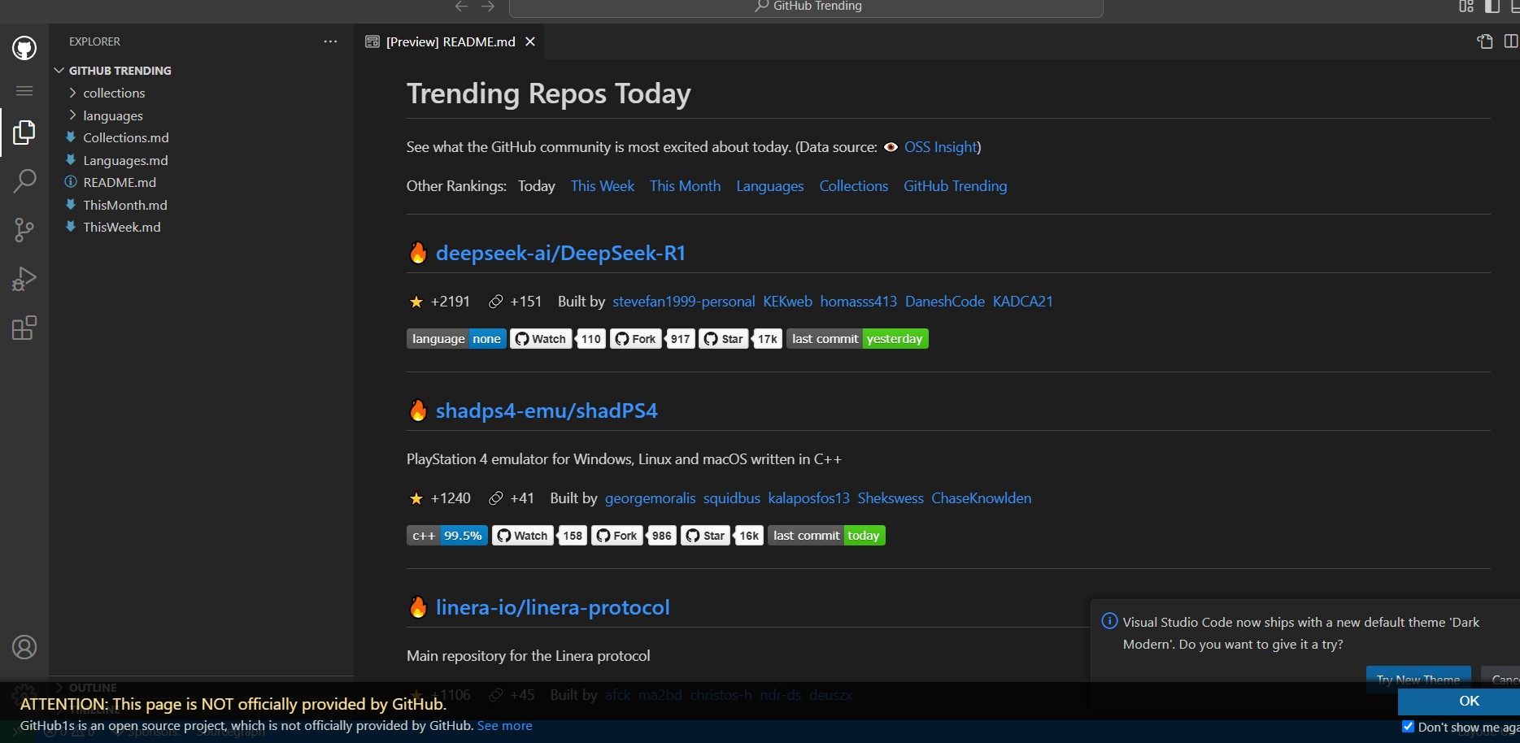Open Customize Layout icon in title bar
This screenshot has height=743, width=1520.
click(x=1466, y=7)
